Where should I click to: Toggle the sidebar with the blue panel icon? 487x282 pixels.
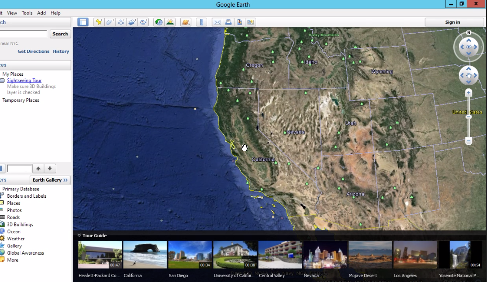click(x=83, y=22)
